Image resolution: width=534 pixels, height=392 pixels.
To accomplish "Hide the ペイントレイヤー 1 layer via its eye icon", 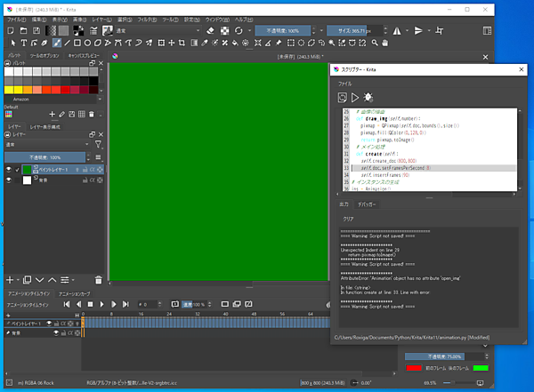I will point(11,169).
